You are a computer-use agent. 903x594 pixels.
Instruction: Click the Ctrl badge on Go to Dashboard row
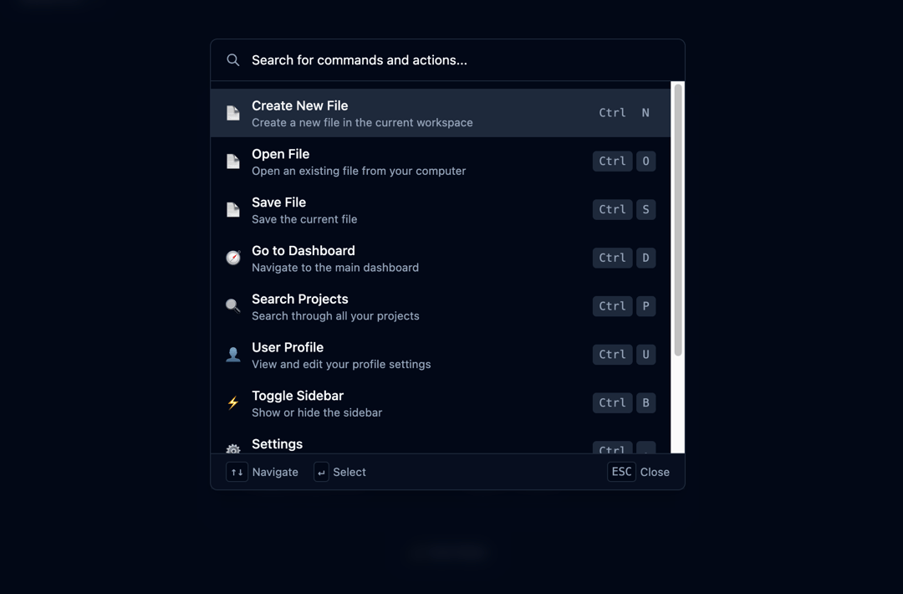pos(612,259)
